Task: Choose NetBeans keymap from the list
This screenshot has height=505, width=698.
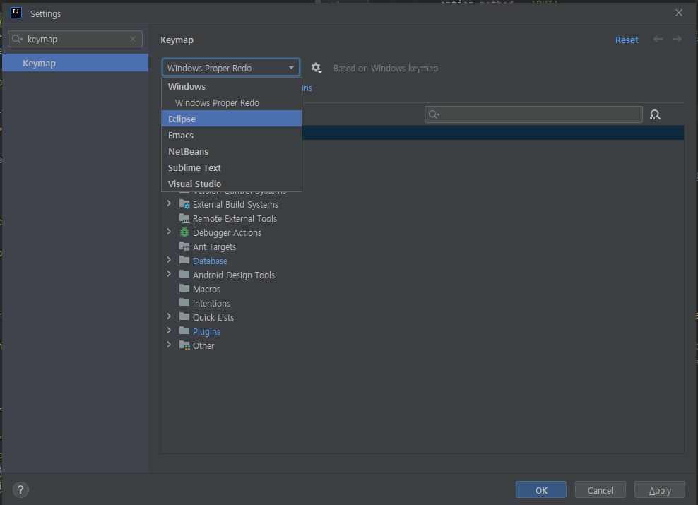Action: pos(232,151)
